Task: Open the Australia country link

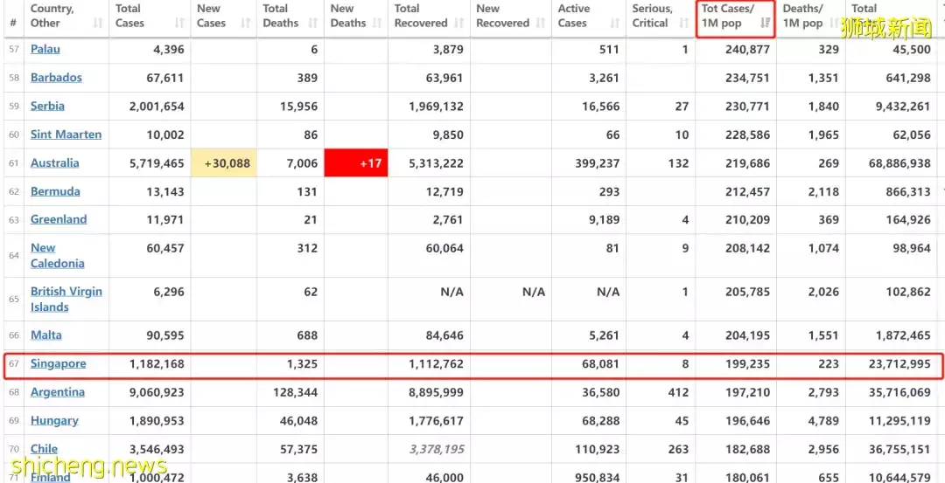Action: click(x=54, y=162)
